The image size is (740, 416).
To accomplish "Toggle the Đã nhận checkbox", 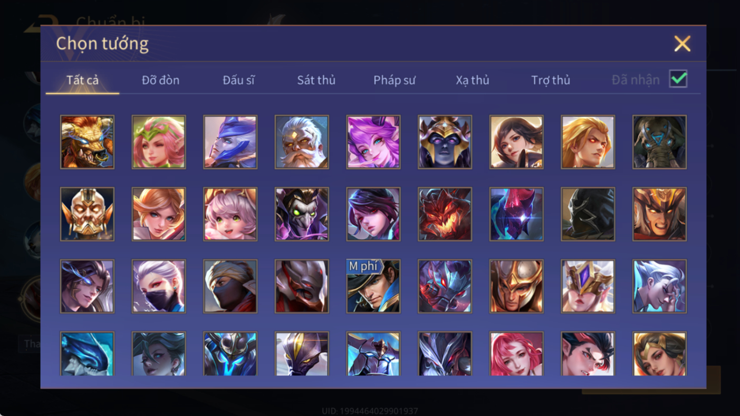I will pyautogui.click(x=678, y=79).
